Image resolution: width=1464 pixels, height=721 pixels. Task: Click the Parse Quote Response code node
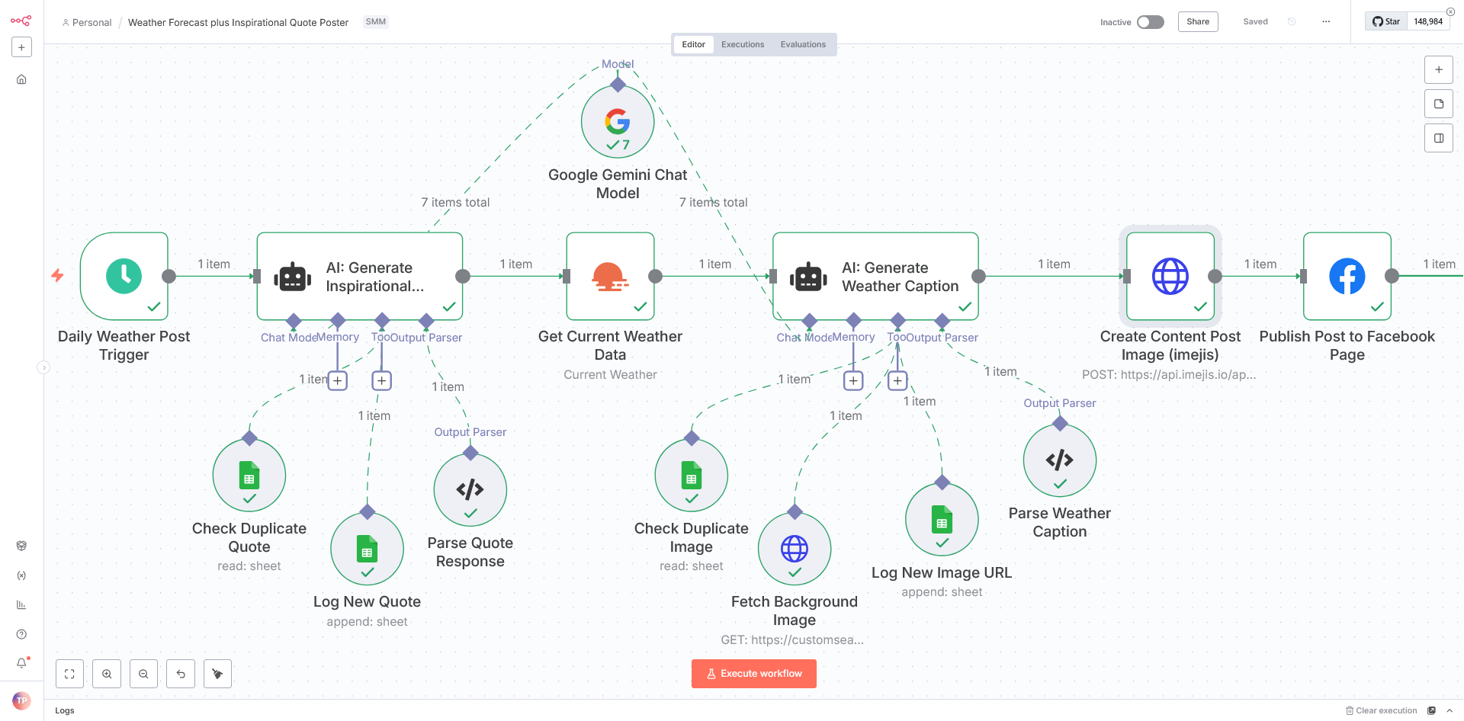point(470,490)
